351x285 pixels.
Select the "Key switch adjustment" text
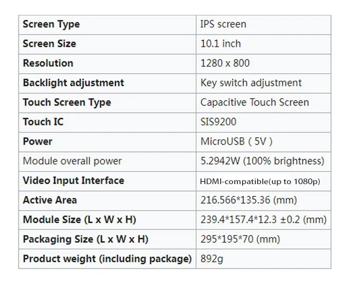(251, 83)
